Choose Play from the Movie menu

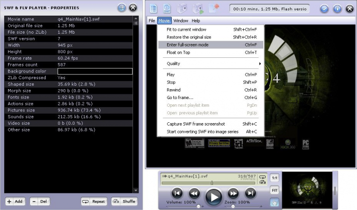coord(210,74)
